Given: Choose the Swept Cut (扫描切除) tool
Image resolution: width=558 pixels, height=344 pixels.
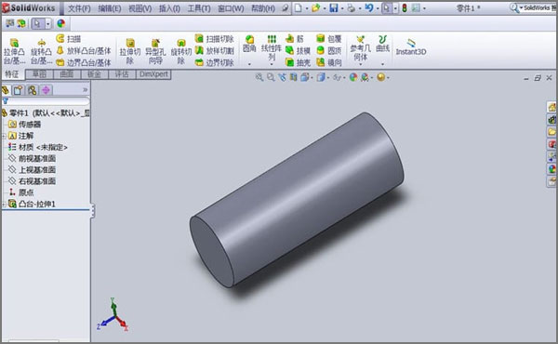Looking at the screenshot, I should 214,38.
